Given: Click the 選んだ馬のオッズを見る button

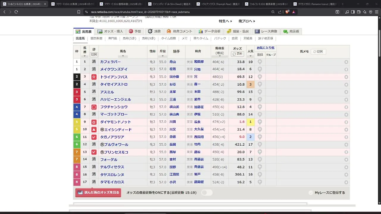Looking at the screenshot, I should pos(98,193).
